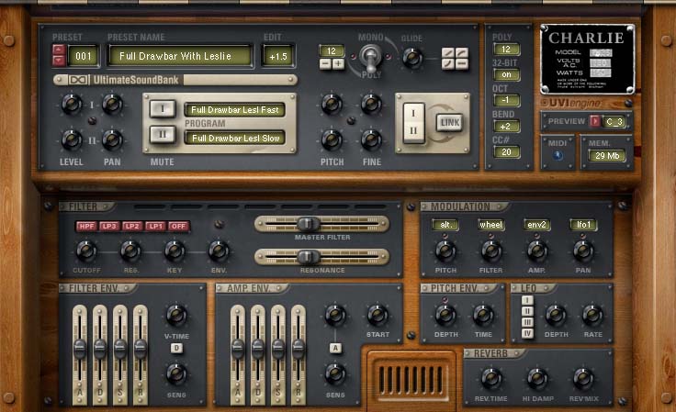Select LFO II button
Screen dimensions: 676x412
pos(528,311)
